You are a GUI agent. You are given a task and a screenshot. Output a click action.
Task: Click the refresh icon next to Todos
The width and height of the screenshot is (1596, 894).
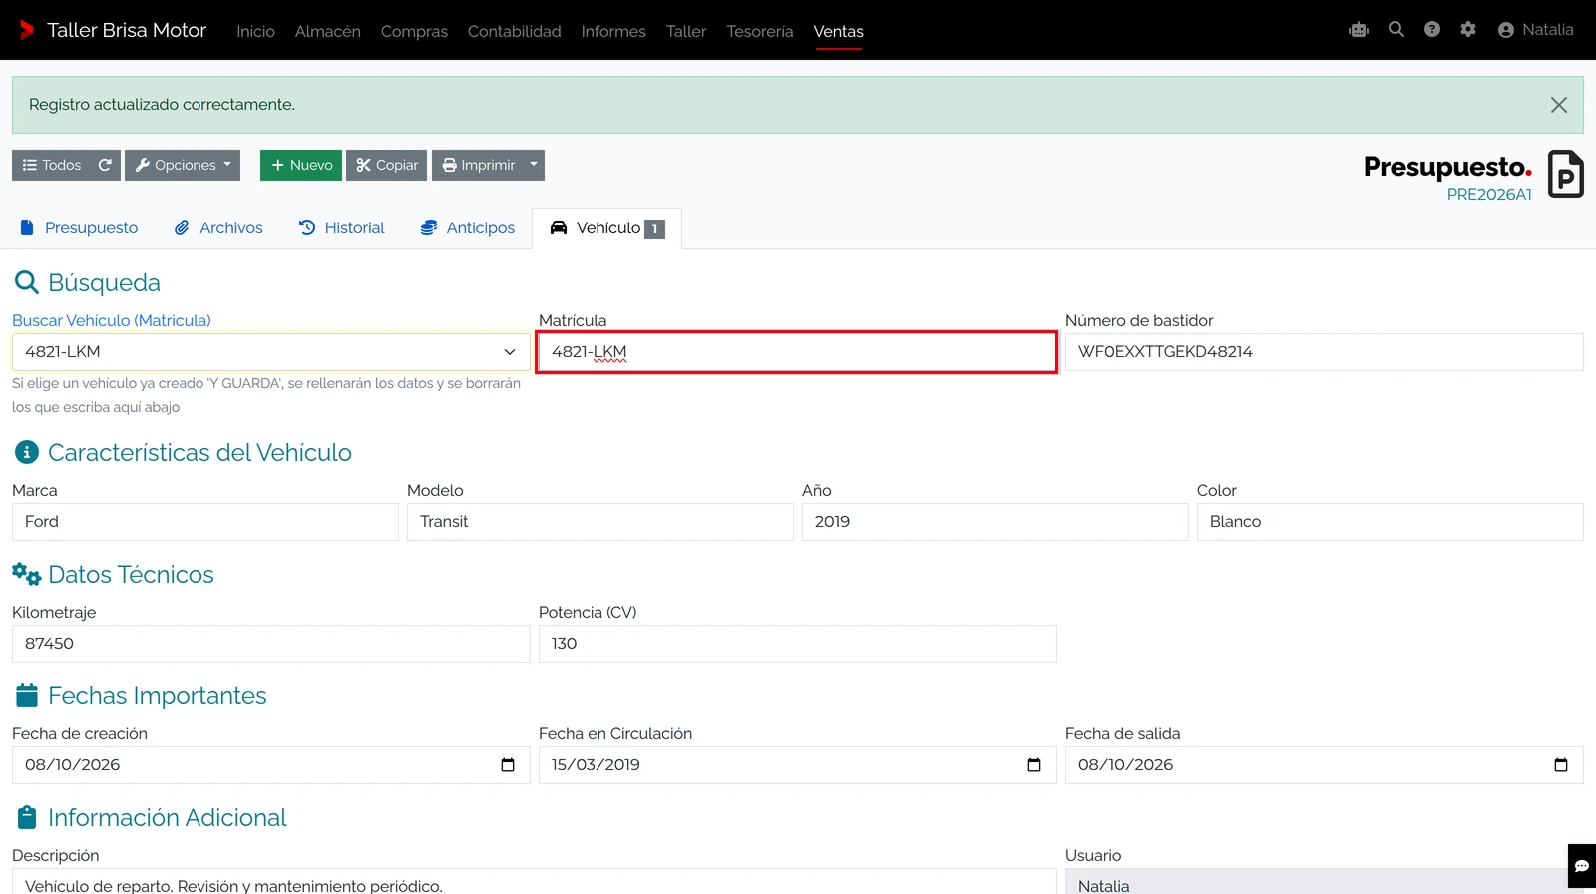(105, 165)
